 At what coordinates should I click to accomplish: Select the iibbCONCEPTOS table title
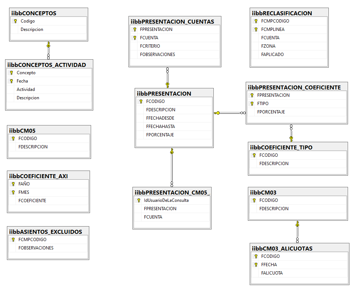pos(34,13)
